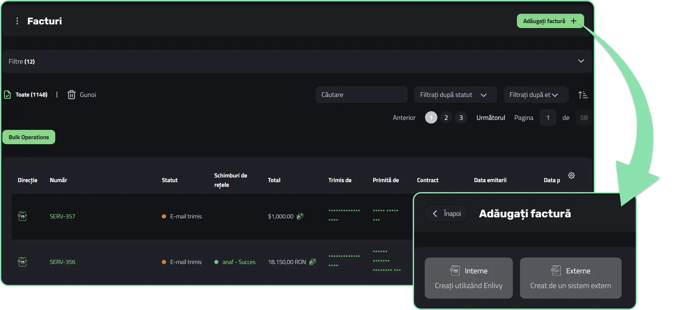The image size is (675, 310).
Task: Click the Pagina number input field
Action: click(x=548, y=118)
